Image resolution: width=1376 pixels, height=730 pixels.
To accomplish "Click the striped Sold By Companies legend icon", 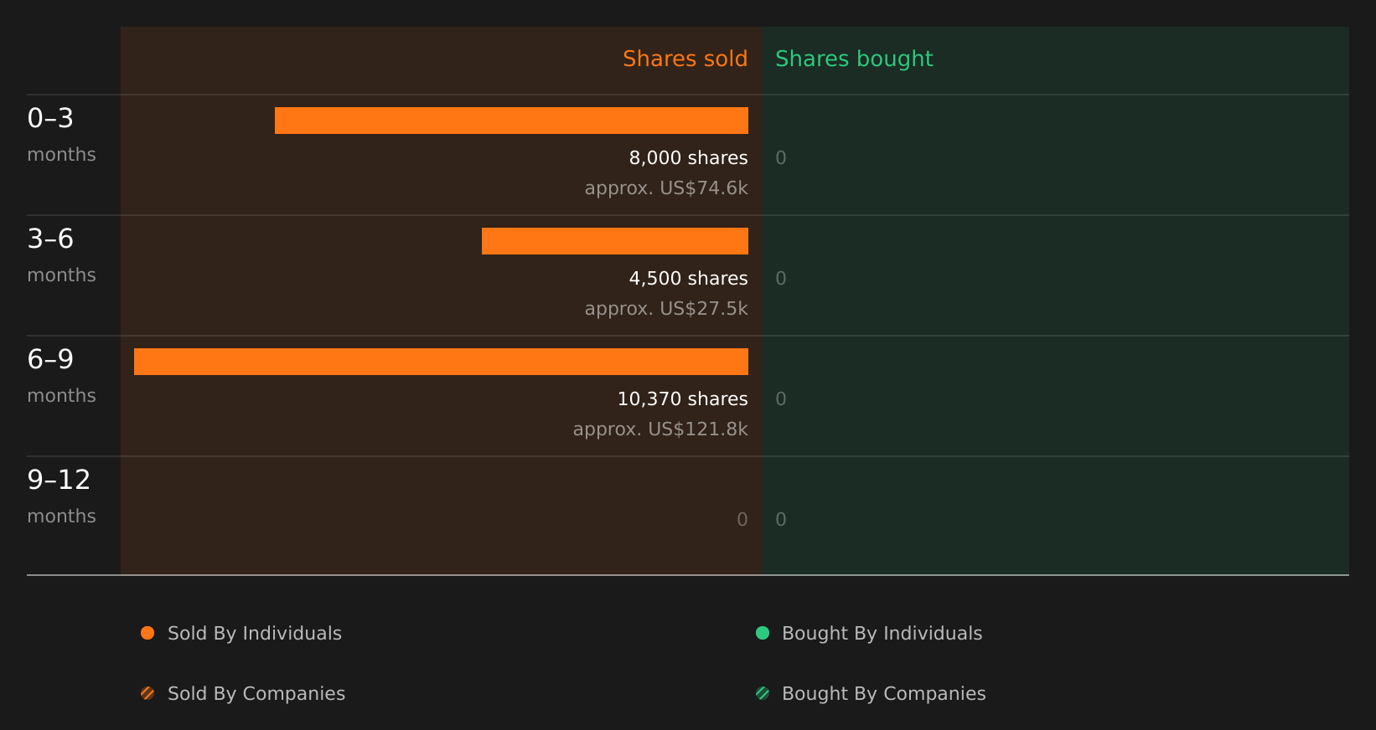I will click(x=147, y=693).
